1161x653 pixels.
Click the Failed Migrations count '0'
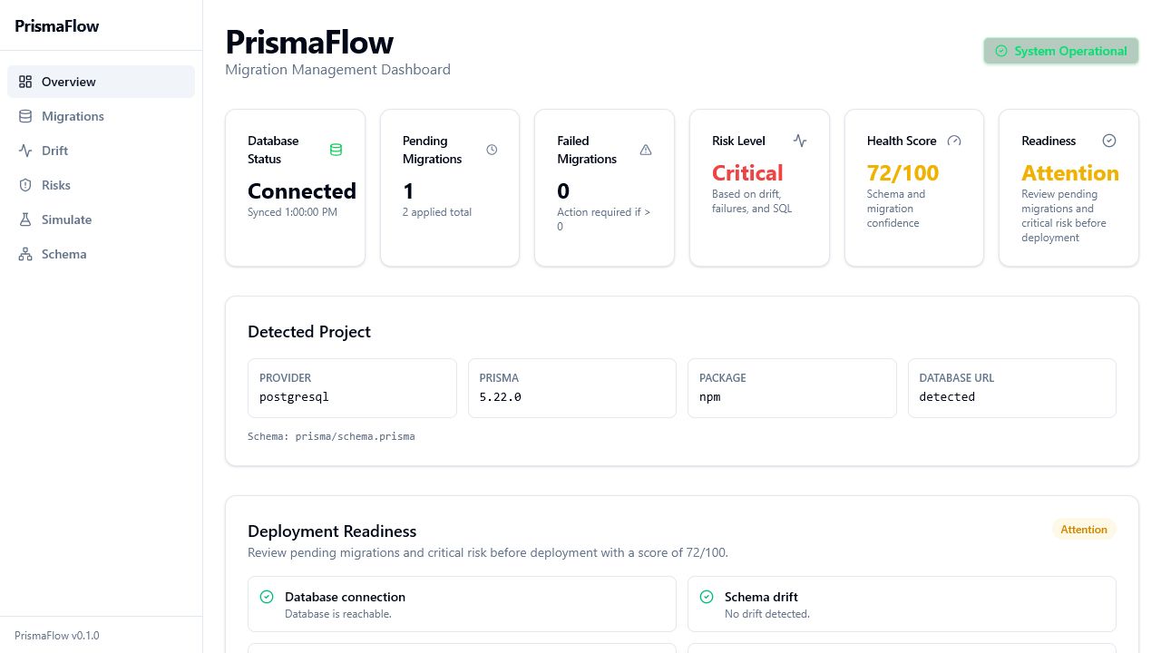[563, 191]
